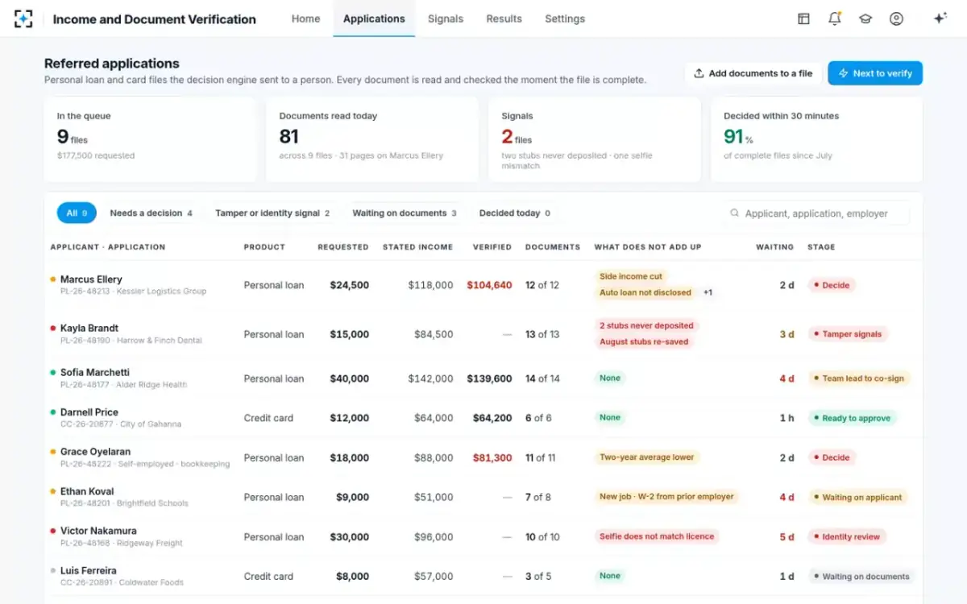Click the Next to verify button
Screen dimensions: 967x604
(x=875, y=73)
